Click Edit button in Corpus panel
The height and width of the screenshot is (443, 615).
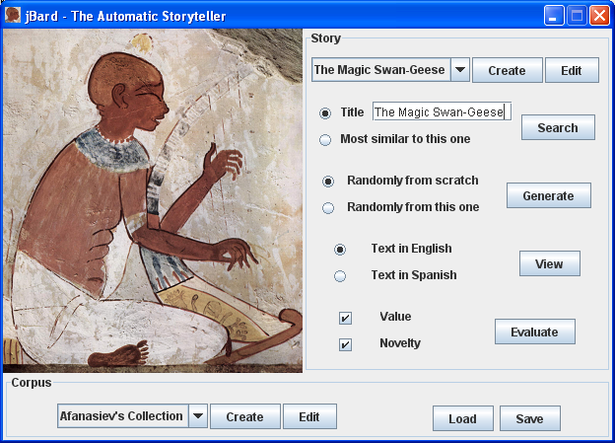coord(309,416)
